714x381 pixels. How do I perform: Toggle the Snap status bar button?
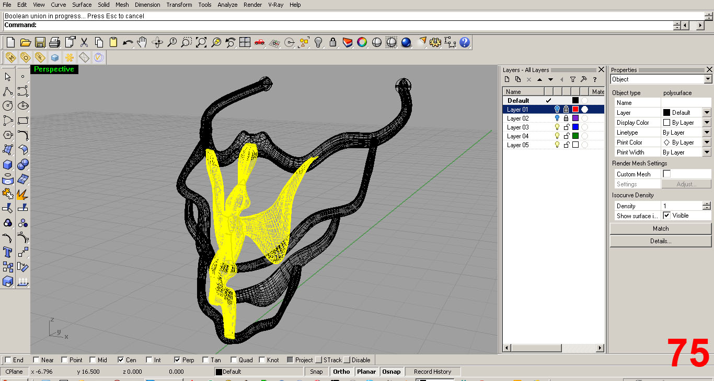click(316, 372)
